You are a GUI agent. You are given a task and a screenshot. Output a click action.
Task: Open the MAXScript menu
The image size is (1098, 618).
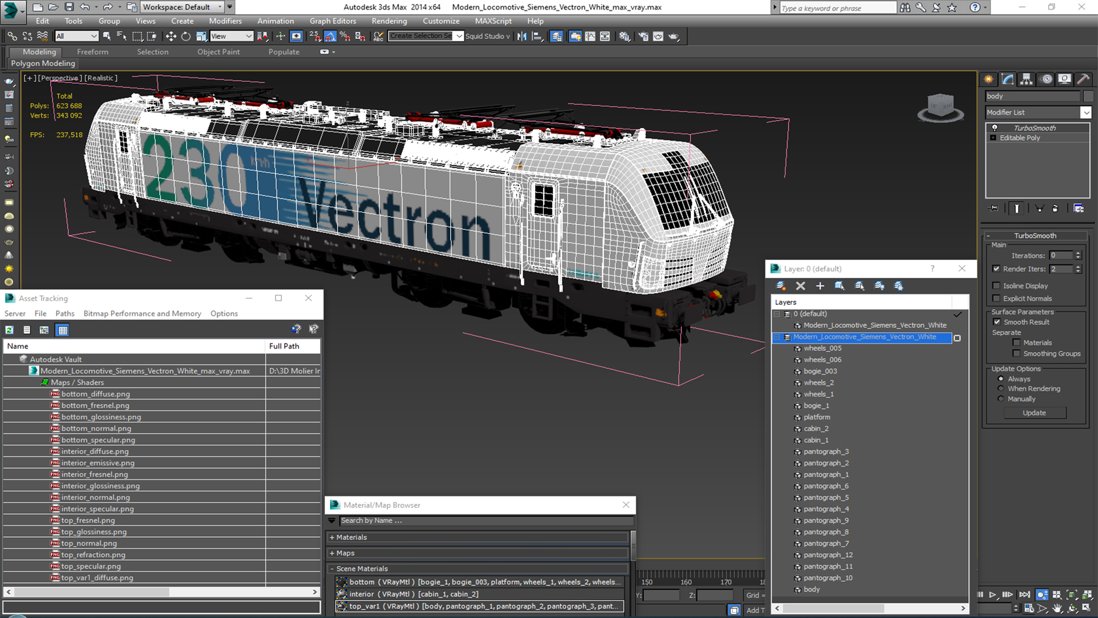(493, 21)
